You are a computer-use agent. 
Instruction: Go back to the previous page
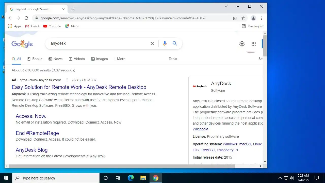[x=10, y=18]
